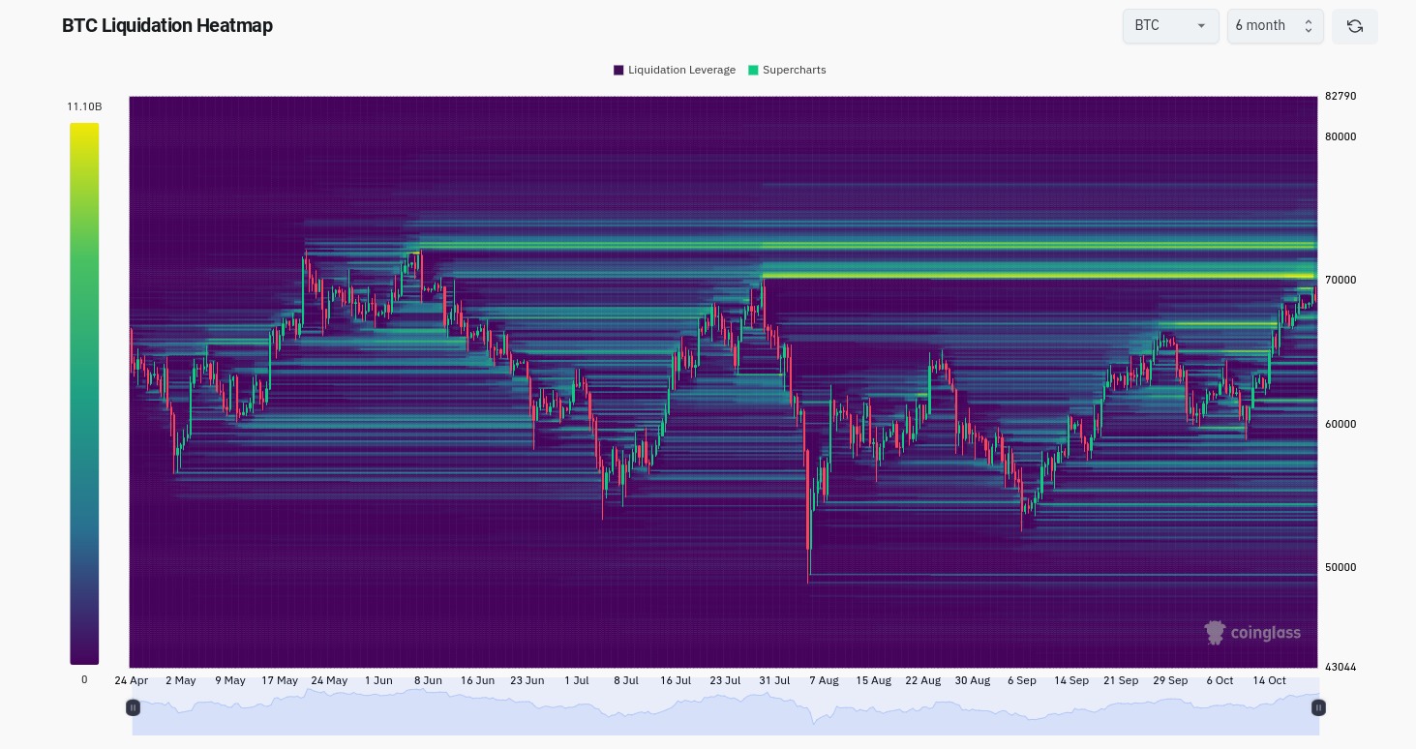Image resolution: width=1416 pixels, height=749 pixels.
Task: Click the purple Liquidation Leverage legend square
Action: 618,70
